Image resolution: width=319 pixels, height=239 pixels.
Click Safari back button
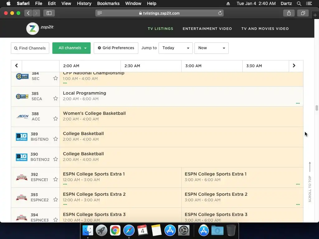28,13
